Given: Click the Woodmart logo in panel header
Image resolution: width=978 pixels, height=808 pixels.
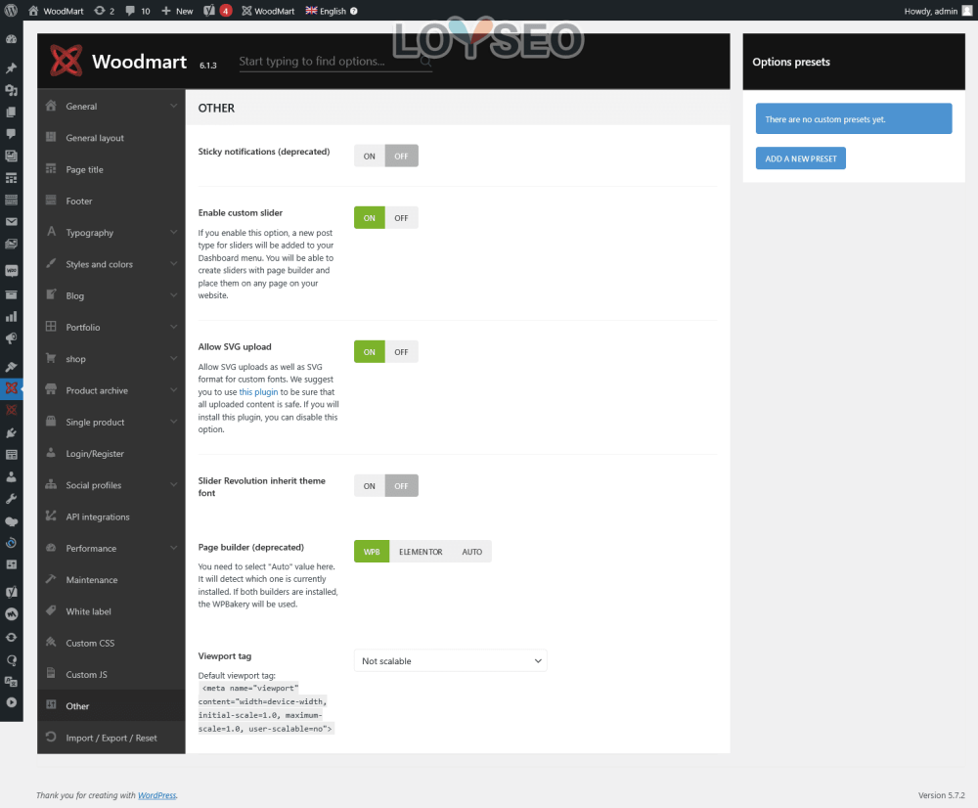Looking at the screenshot, I should pos(66,61).
